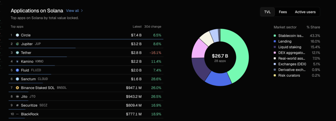Select the Exchanges (DEX) light-blue legend swatch

[x=275, y=64]
